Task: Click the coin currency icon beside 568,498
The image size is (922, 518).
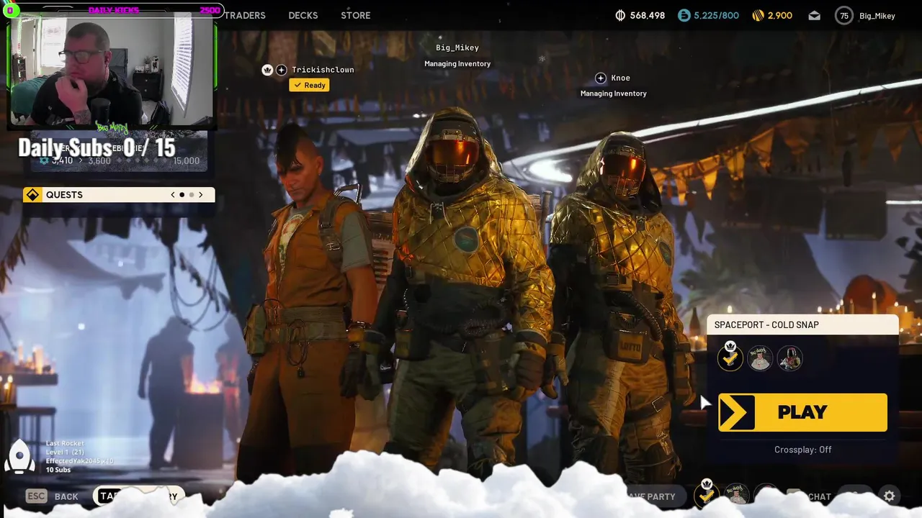Action: point(621,15)
